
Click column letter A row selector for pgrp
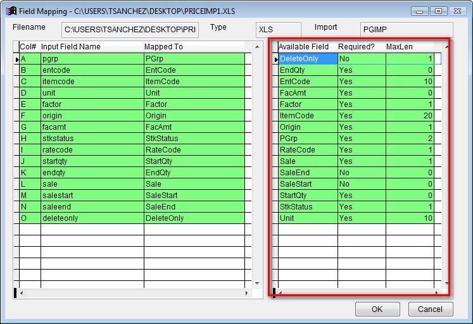click(30, 59)
